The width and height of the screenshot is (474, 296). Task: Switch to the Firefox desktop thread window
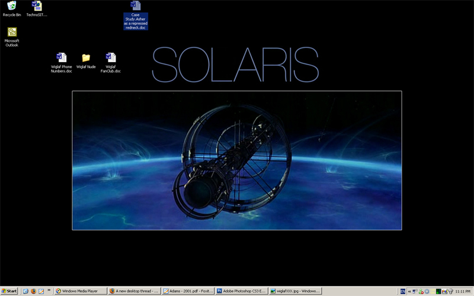[134, 291]
